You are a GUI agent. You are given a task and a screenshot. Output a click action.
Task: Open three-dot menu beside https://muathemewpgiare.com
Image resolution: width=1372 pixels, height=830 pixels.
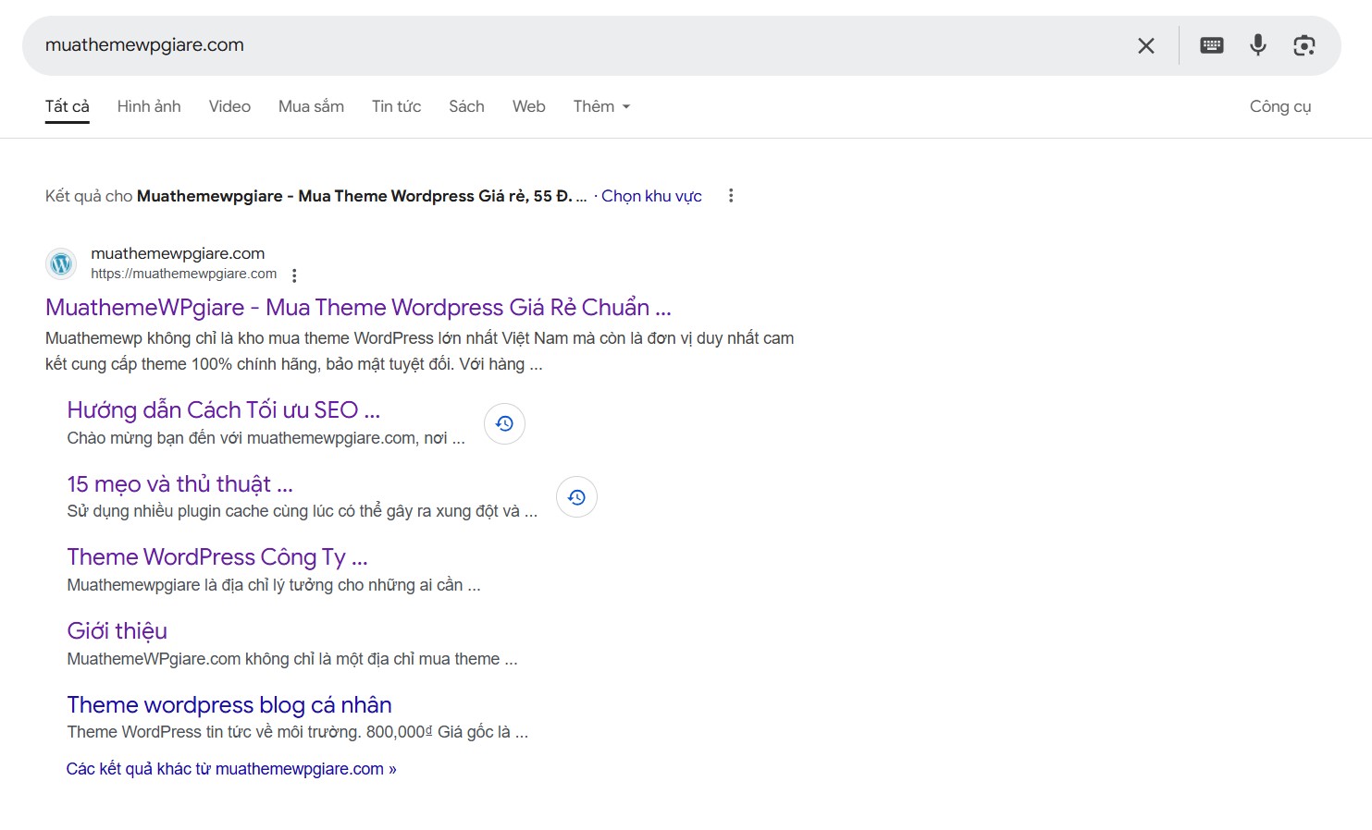294,275
